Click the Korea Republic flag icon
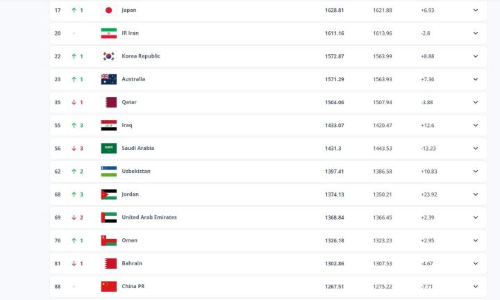Screen dimensions: 500x300 pyautogui.click(x=108, y=56)
